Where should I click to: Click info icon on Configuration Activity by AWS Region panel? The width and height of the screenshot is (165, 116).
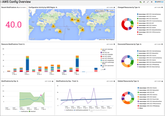point(114,7)
